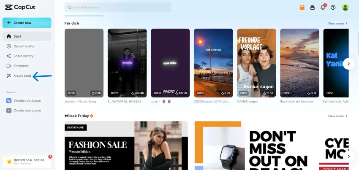
Task: Open the layers stack icon in header
Action: click(x=312, y=7)
